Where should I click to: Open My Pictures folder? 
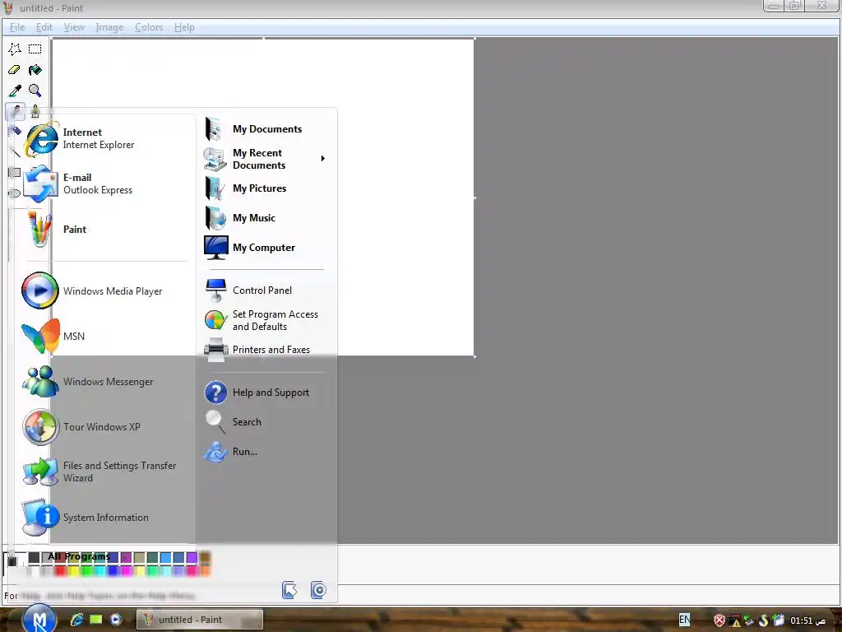coord(266,188)
